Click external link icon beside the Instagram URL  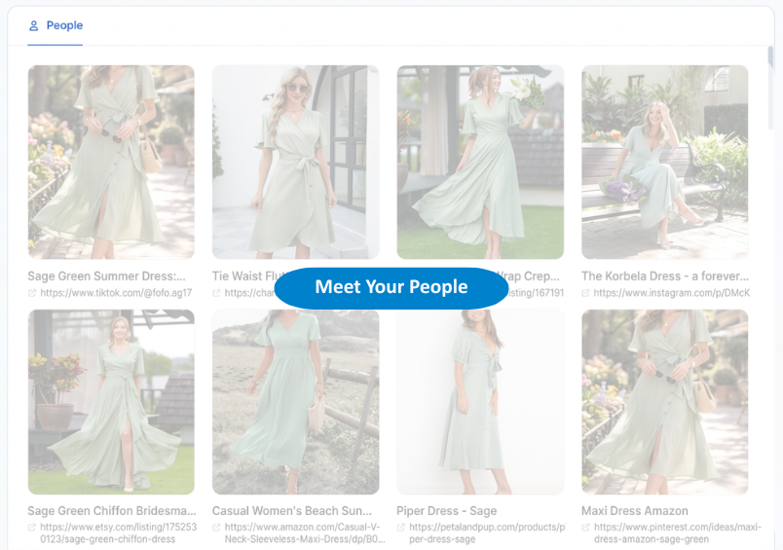[585, 293]
